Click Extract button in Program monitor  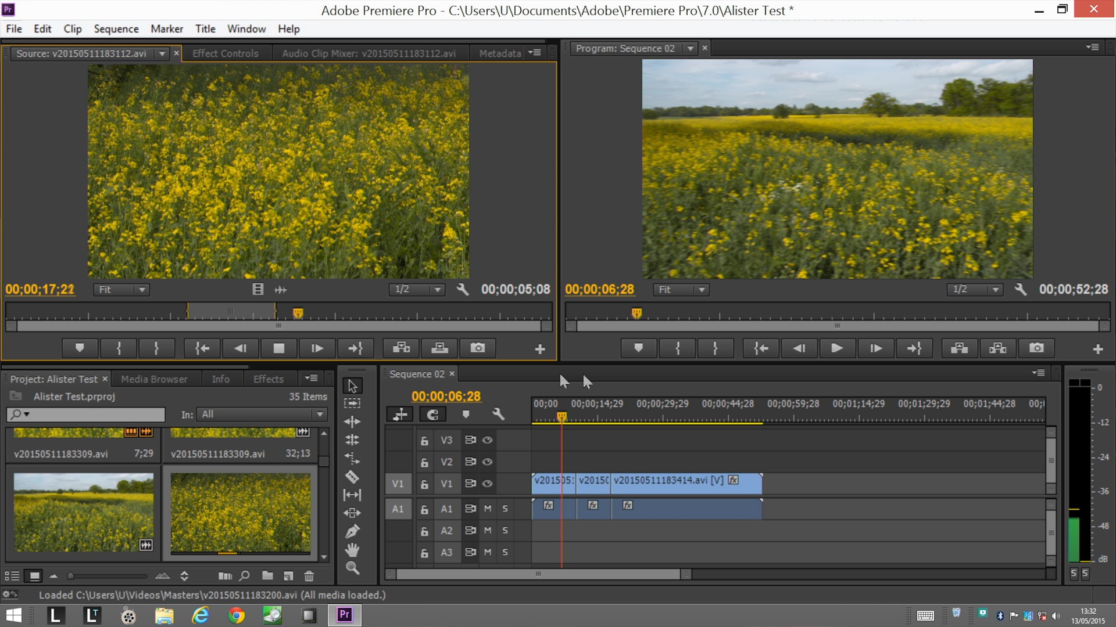(997, 348)
